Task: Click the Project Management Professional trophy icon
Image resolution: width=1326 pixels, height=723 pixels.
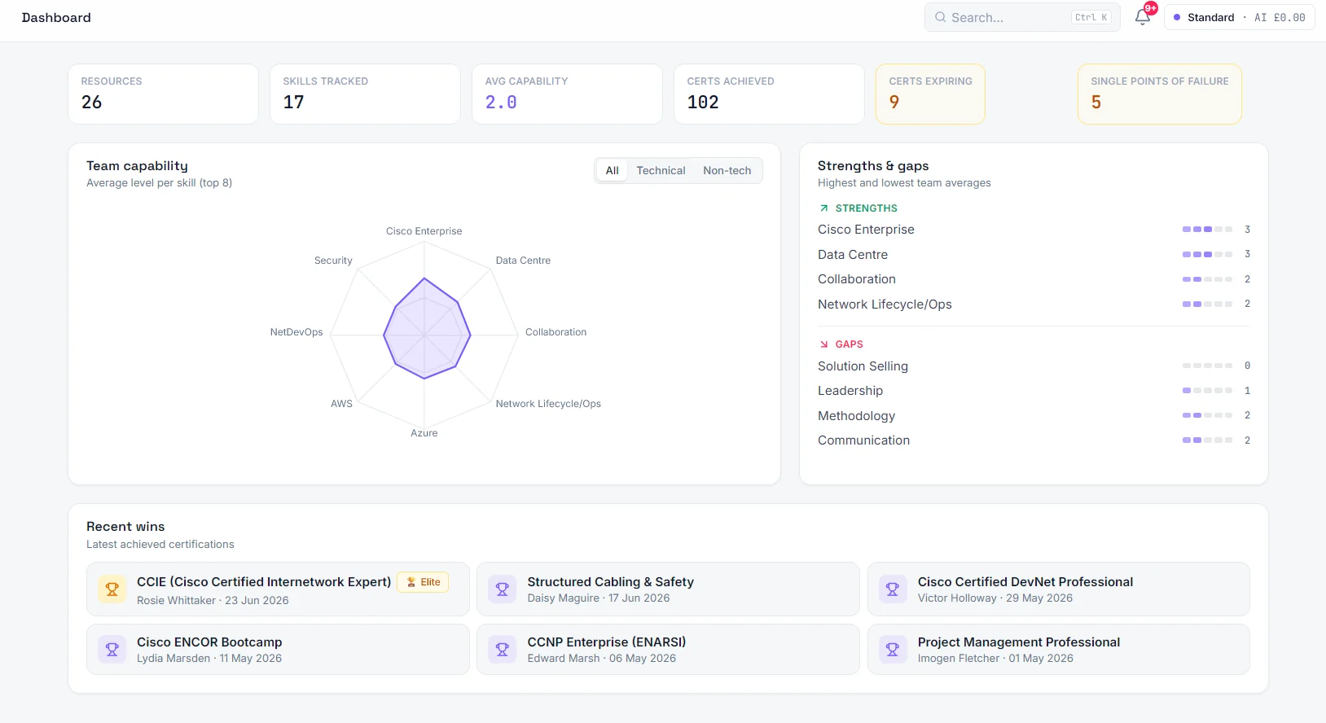Action: [893, 649]
